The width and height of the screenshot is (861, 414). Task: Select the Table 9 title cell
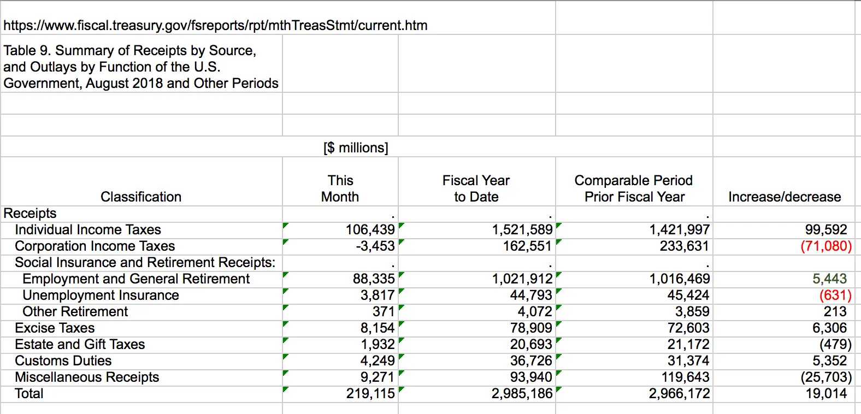click(141, 67)
